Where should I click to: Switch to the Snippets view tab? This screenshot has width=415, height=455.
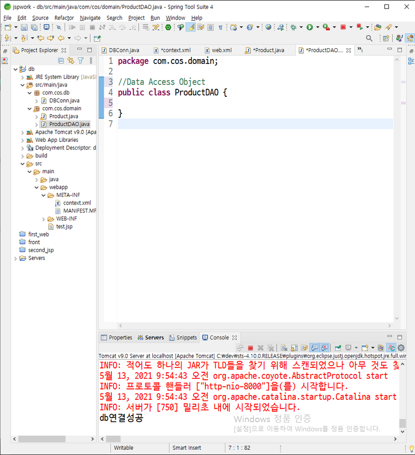point(183,338)
